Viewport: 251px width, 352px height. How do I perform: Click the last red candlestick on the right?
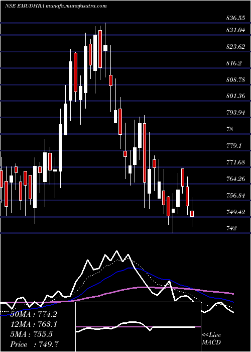[x=192, y=214]
